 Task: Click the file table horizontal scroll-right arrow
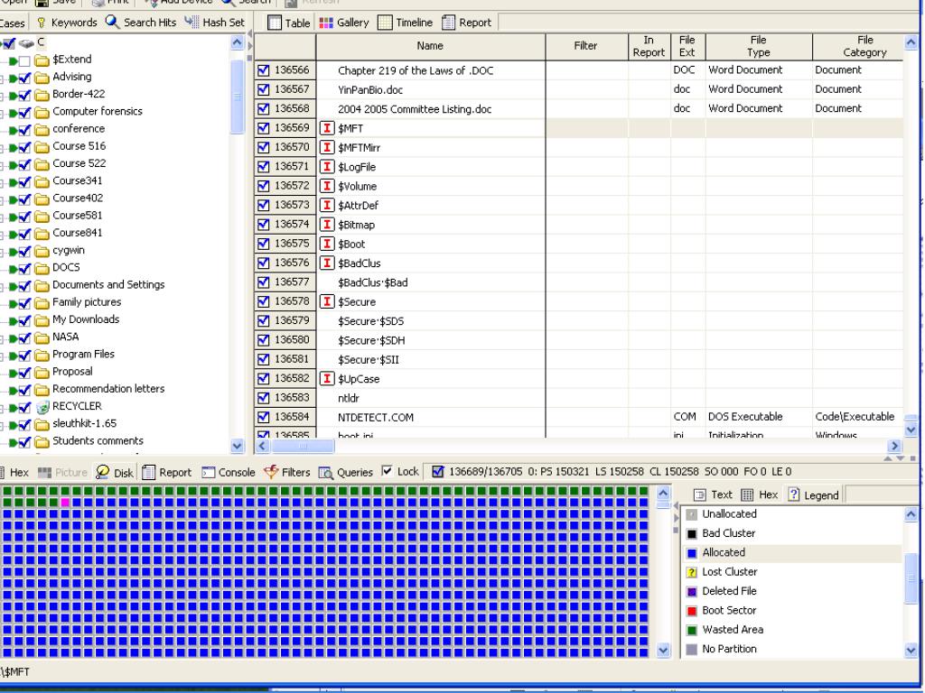(895, 446)
